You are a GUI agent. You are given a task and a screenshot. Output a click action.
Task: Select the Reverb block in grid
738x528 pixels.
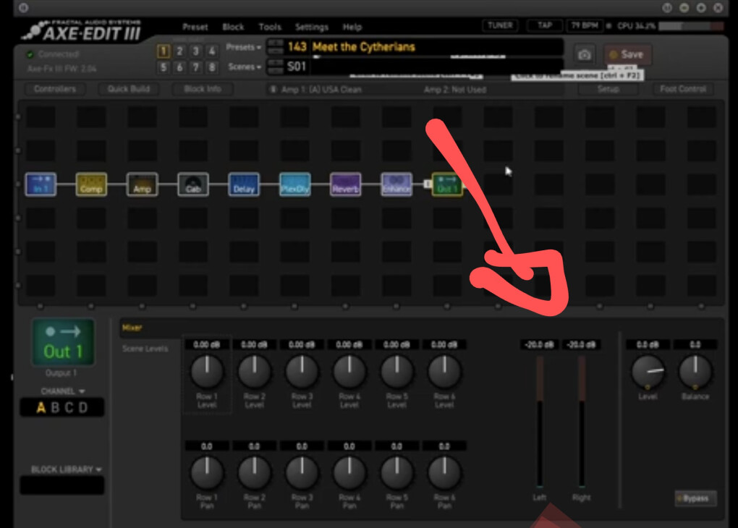(345, 184)
